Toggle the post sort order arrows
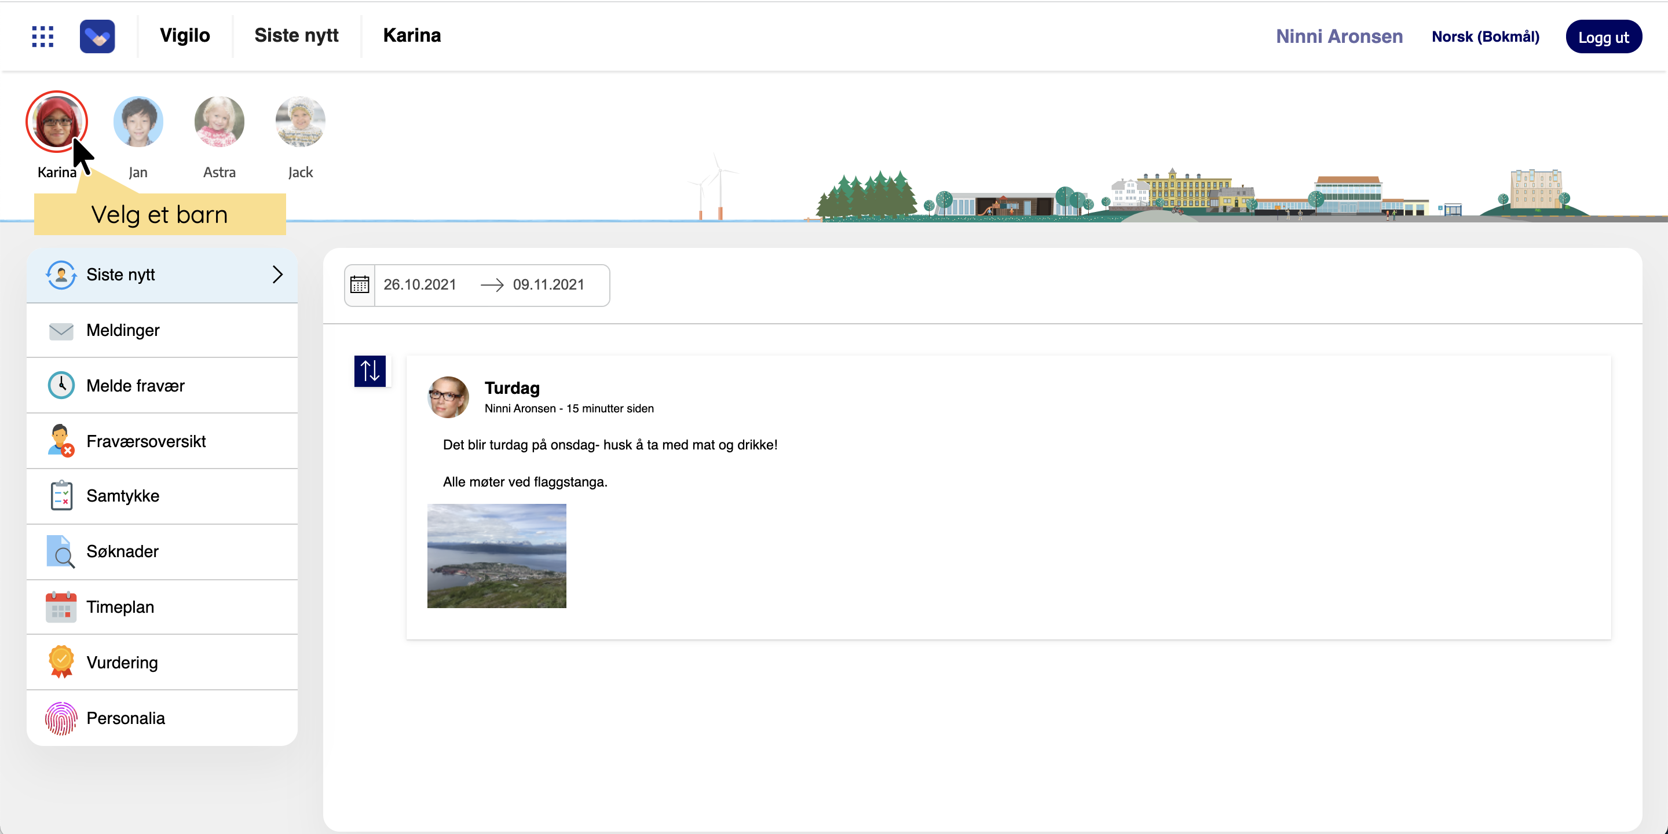 click(x=370, y=371)
